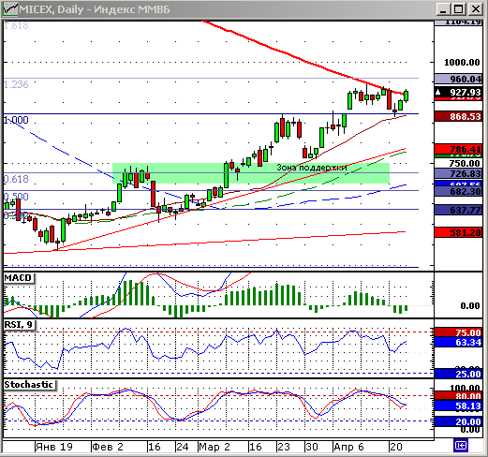This screenshot has width=488, height=457.
Task: Click the green support zone rectangle
Action: pyautogui.click(x=251, y=173)
